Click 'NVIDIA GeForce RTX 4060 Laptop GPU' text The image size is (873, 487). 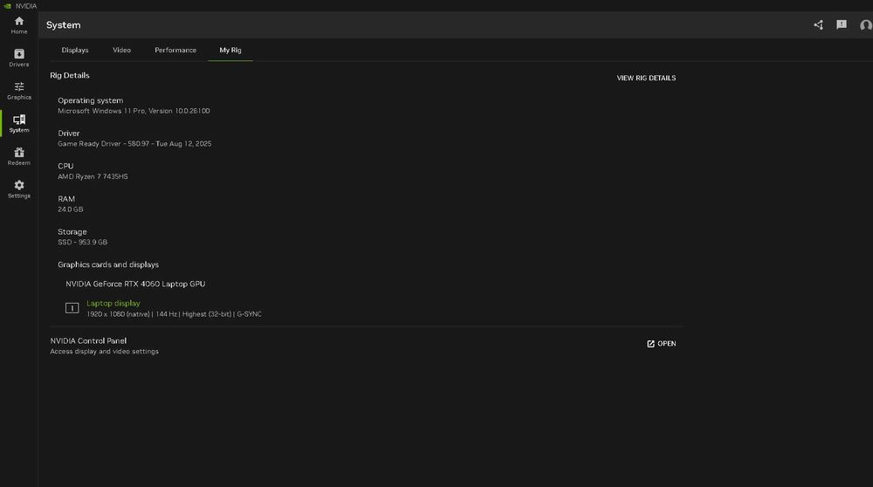[135, 284]
